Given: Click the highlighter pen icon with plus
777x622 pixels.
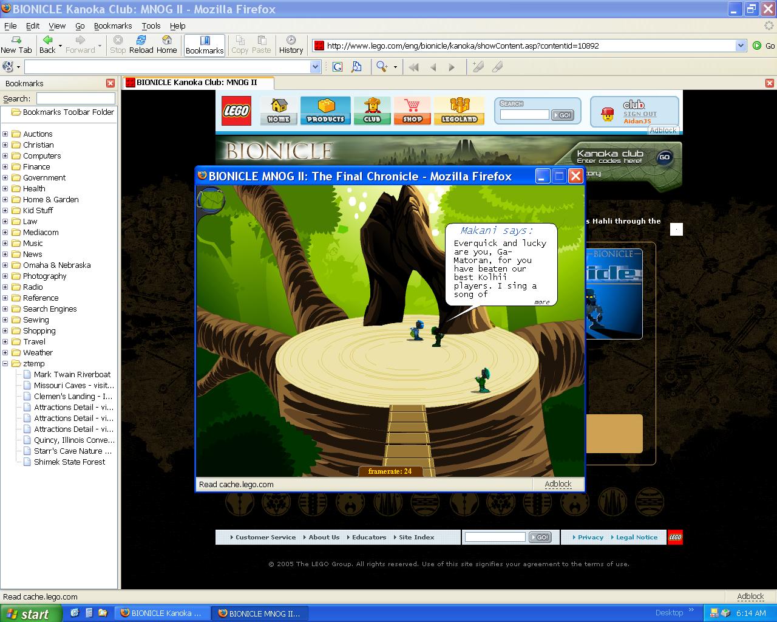Looking at the screenshot, I should tap(478, 67).
